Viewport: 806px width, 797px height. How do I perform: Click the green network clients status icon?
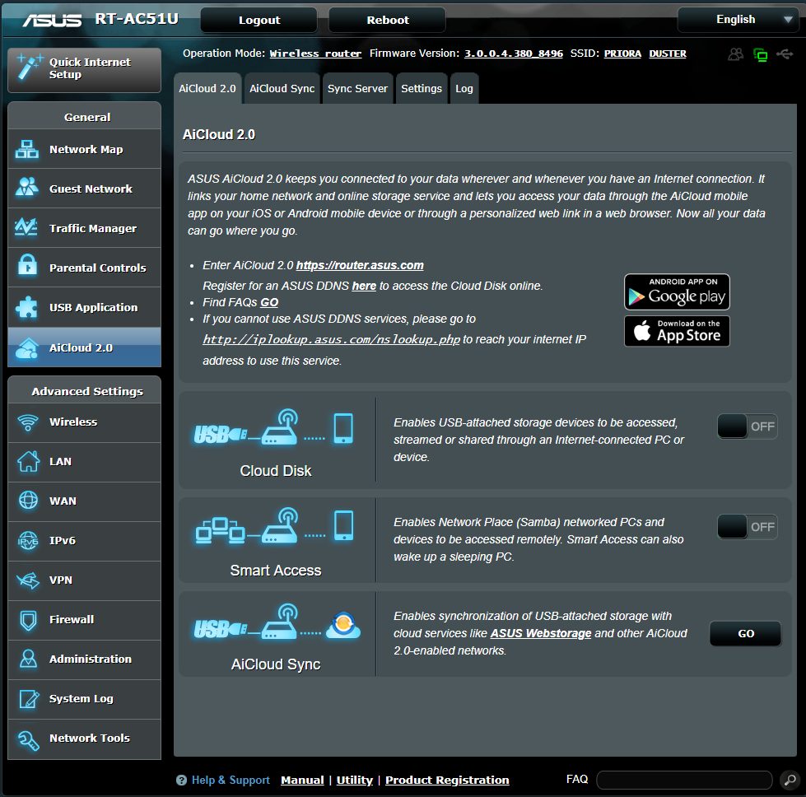760,54
